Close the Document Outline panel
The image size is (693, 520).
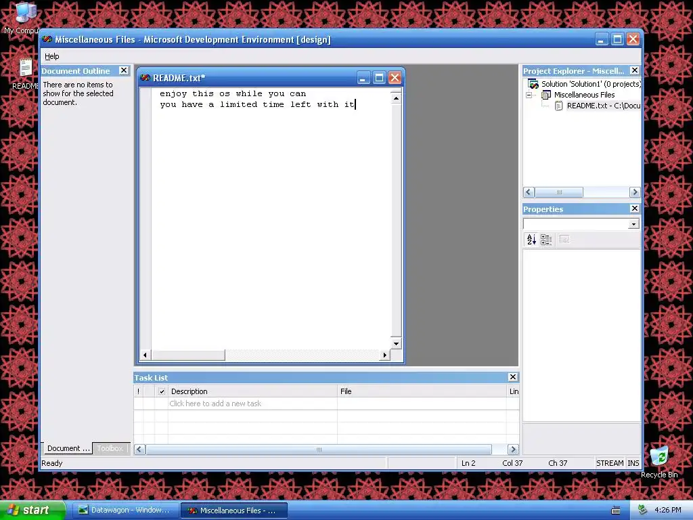coord(124,70)
